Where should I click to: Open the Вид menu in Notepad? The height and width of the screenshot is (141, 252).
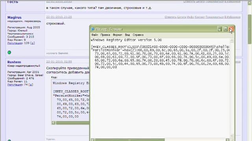pos(127,35)
